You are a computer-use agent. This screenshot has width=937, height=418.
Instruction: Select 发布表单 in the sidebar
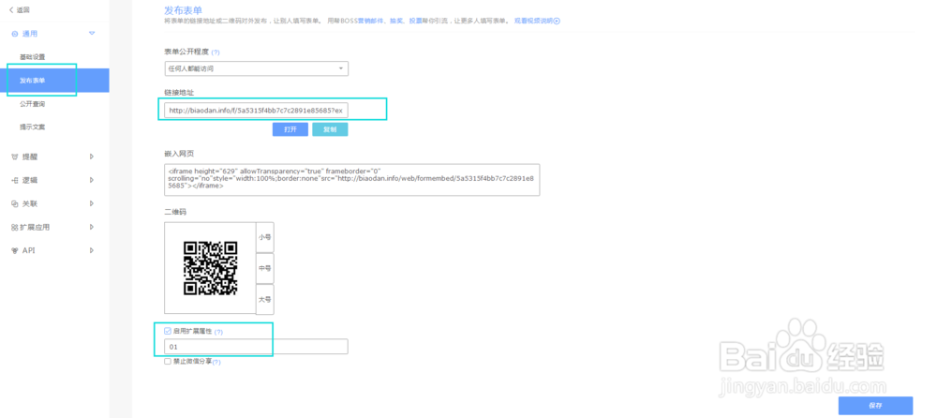pyautogui.click(x=54, y=80)
